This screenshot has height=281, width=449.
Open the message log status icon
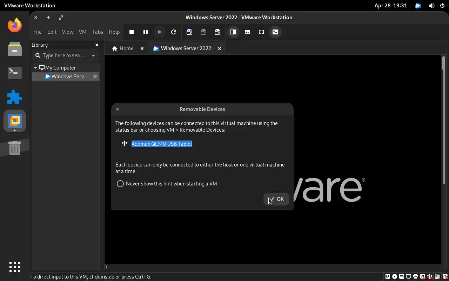point(437,276)
